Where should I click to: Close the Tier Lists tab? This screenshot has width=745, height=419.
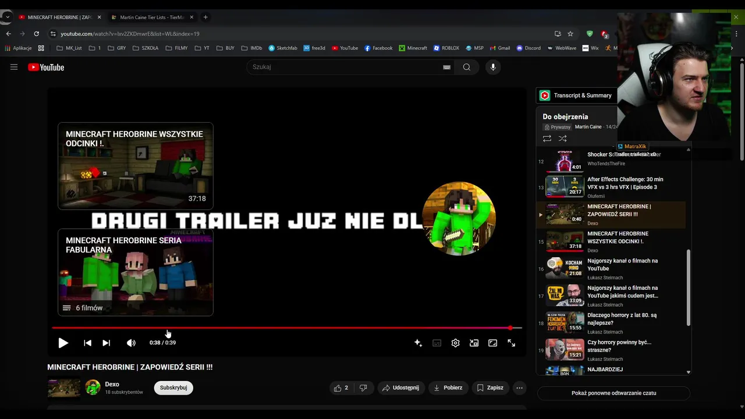tap(191, 17)
